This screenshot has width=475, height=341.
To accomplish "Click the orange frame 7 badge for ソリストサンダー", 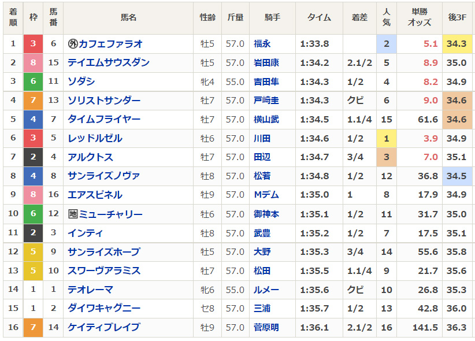I will coord(34,101).
